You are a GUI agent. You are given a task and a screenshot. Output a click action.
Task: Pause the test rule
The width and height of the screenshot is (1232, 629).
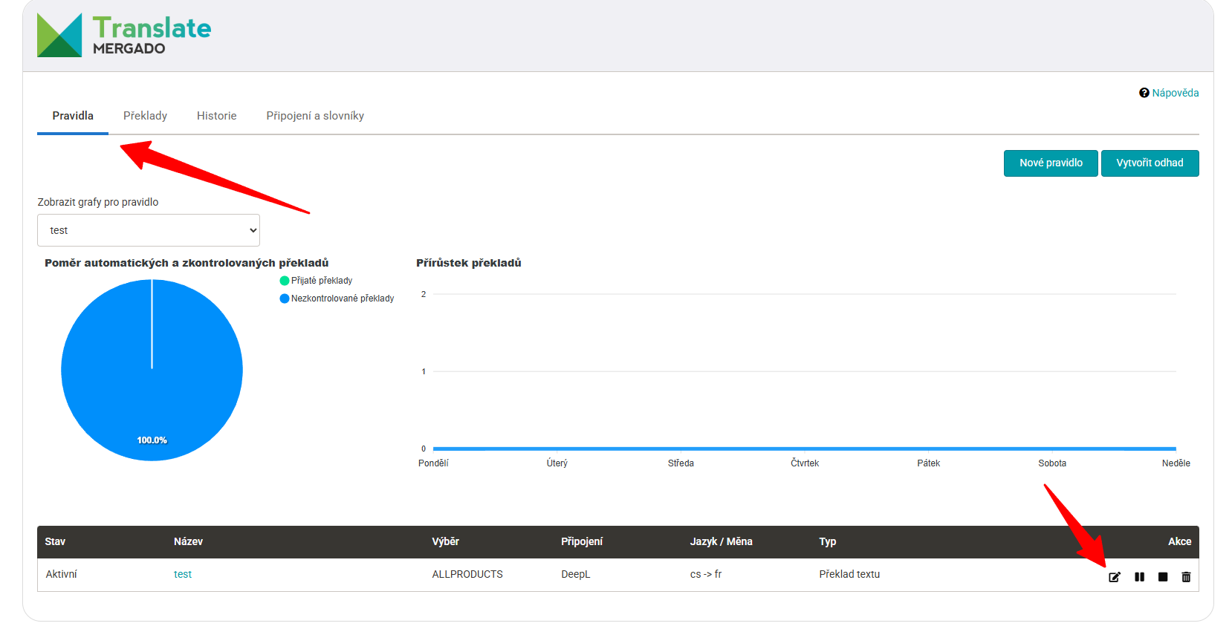coord(1139,577)
